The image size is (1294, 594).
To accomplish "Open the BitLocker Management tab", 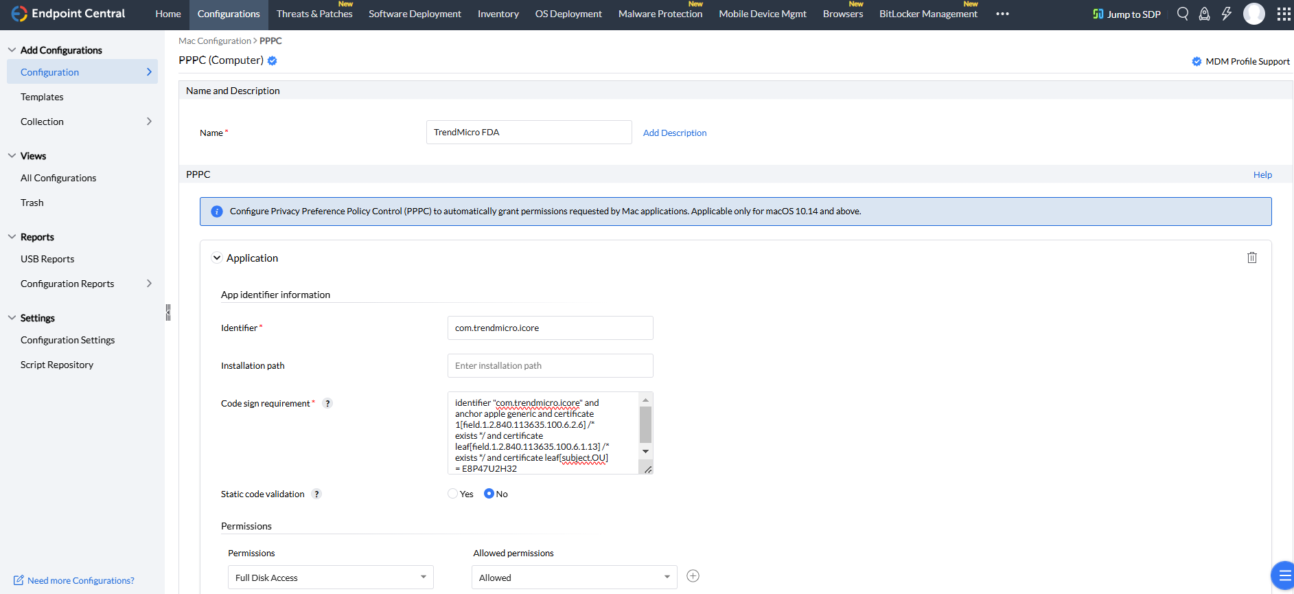I will click(x=928, y=14).
